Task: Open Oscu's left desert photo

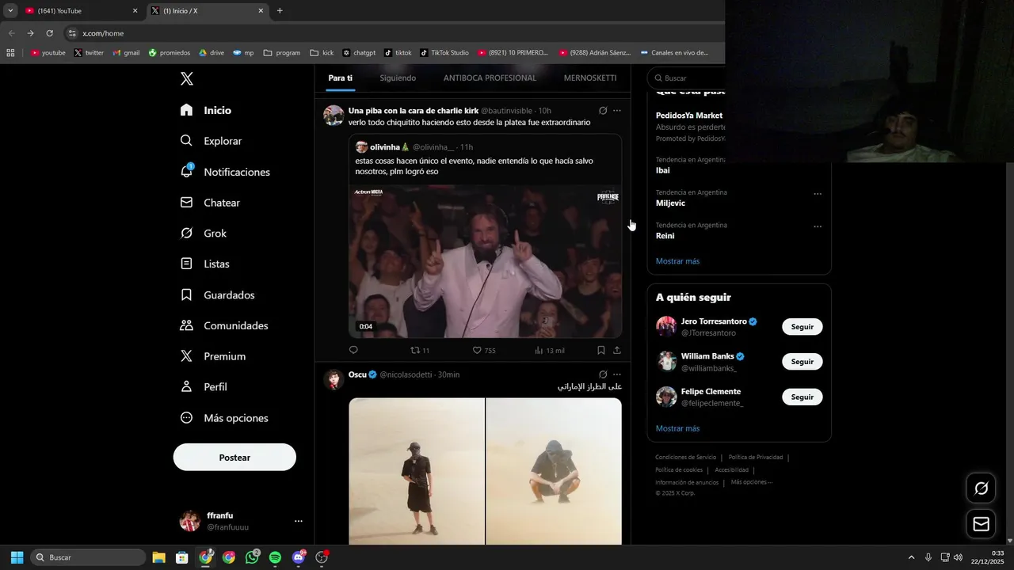Action: [x=417, y=471]
